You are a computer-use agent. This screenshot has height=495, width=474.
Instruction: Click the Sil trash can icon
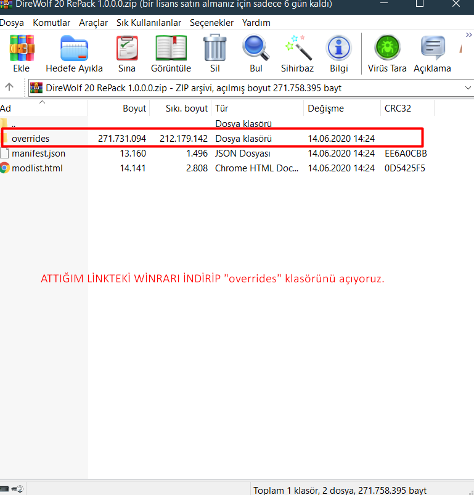click(215, 48)
